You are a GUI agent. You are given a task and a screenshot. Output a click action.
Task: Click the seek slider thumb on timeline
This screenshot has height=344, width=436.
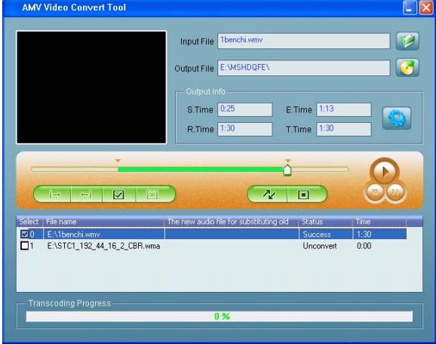(x=287, y=170)
